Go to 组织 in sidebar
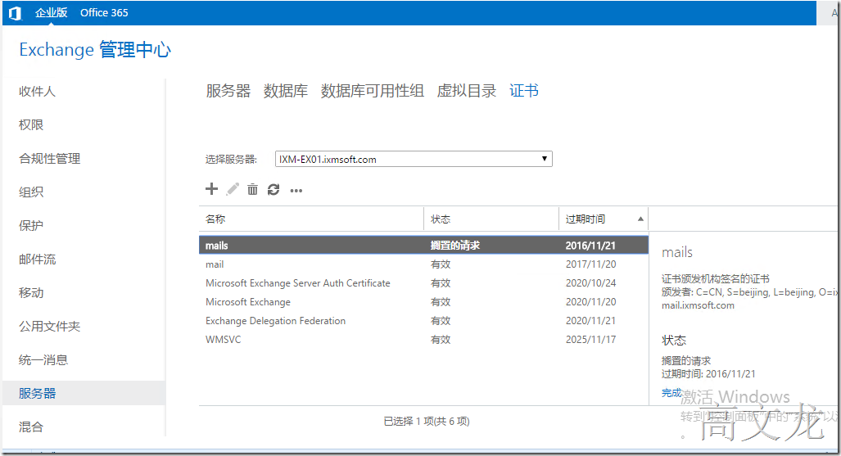The width and height of the screenshot is (841, 456). click(31, 192)
